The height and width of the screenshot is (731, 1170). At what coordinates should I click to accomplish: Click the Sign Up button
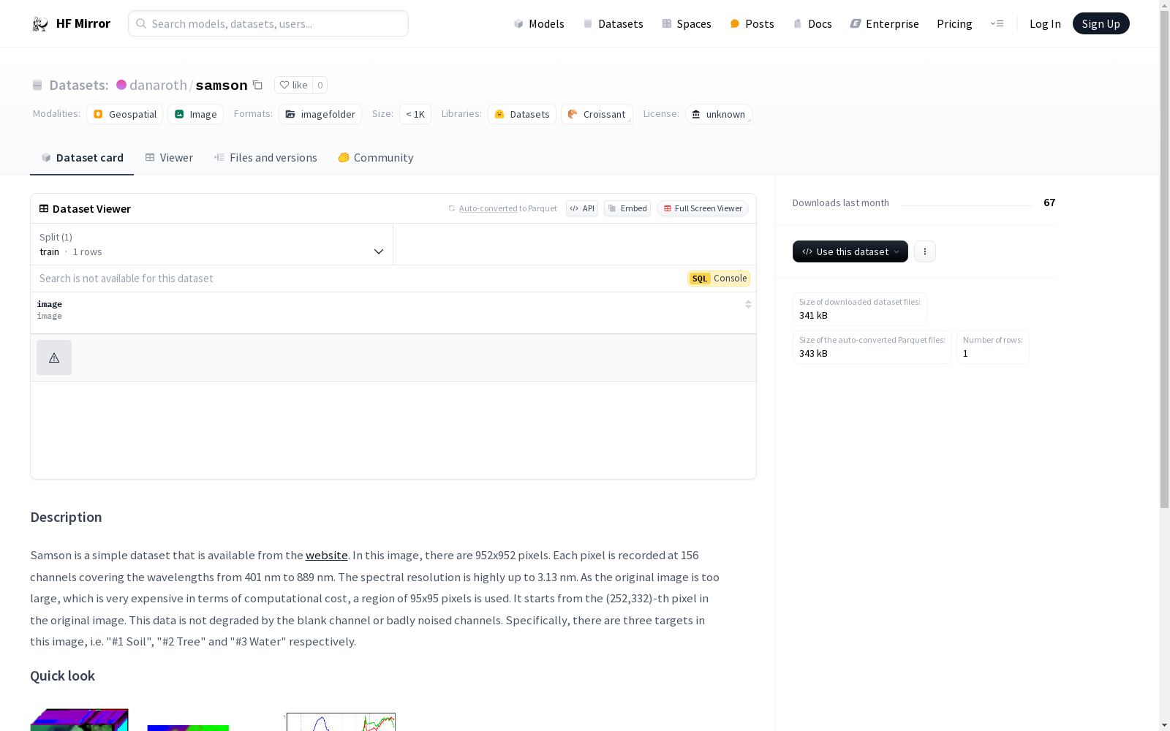1101,23
